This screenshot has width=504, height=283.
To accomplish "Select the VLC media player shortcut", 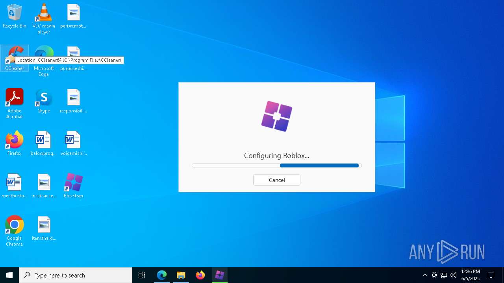I will click(x=44, y=19).
